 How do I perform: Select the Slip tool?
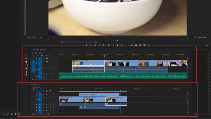[26, 65]
